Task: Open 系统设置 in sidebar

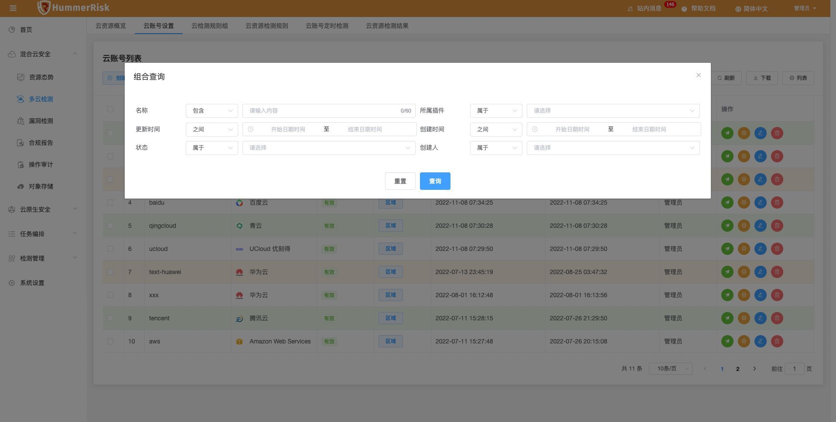Action: click(x=32, y=283)
